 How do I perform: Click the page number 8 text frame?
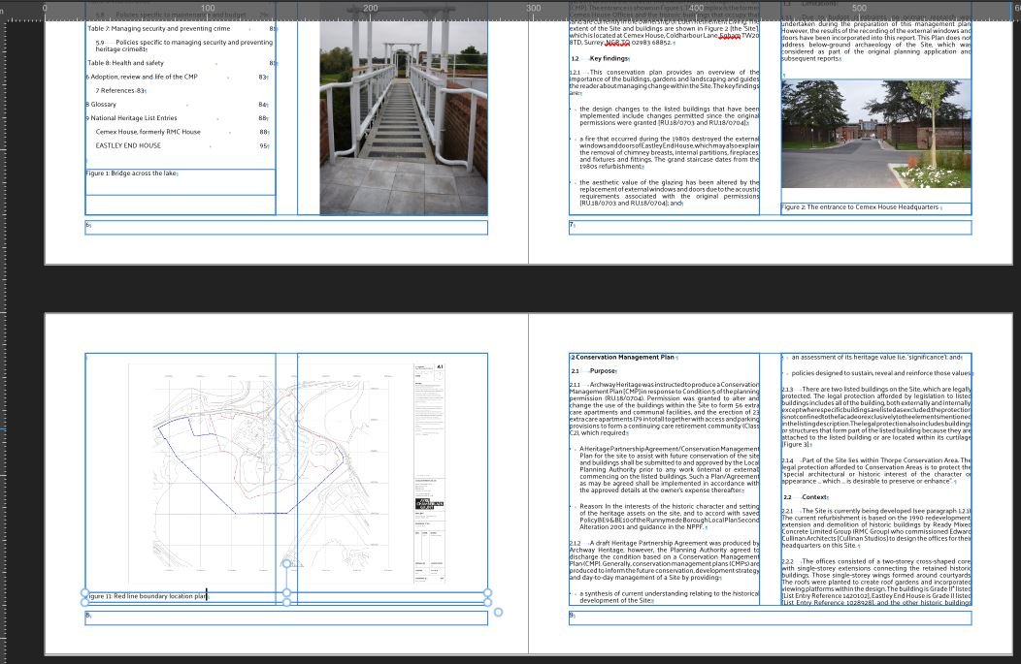286,617
